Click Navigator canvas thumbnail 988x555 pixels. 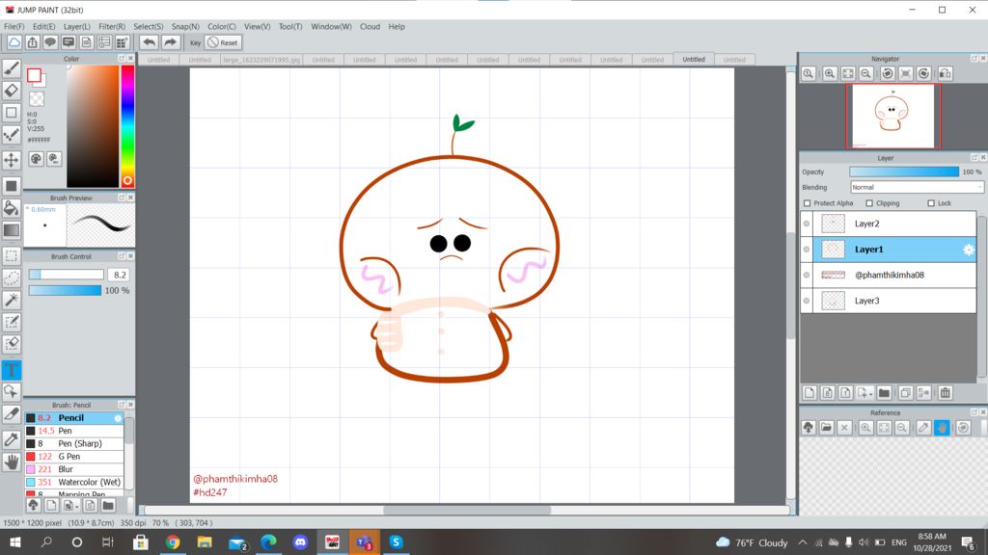pyautogui.click(x=892, y=116)
